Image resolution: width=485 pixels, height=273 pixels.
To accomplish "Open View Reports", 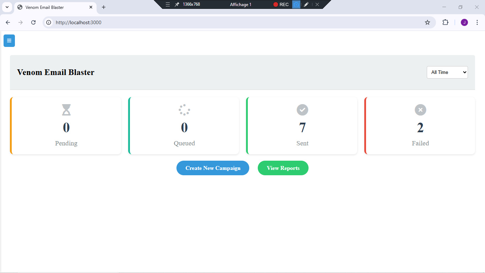I will point(283,168).
